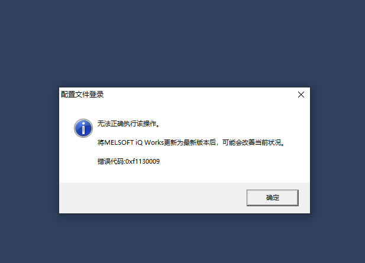
Task: Click the 错误代码 label
Action: [111, 161]
